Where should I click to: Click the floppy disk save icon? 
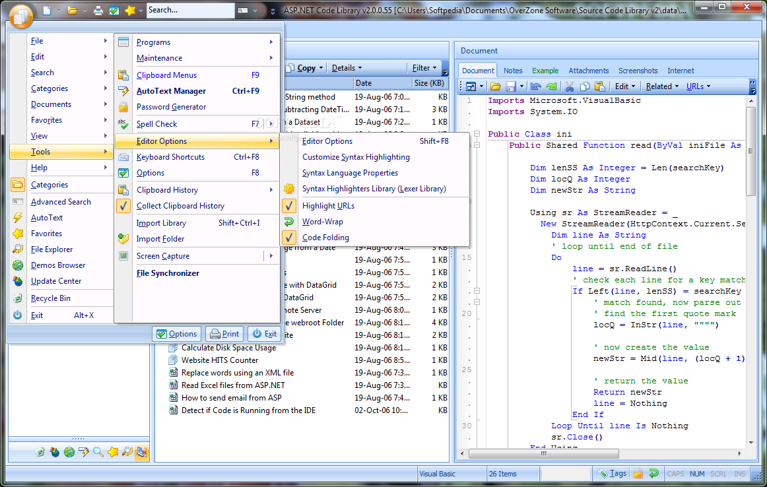[x=510, y=86]
